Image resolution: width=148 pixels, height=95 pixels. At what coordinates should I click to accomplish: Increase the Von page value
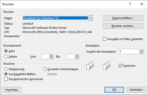point(51,55)
